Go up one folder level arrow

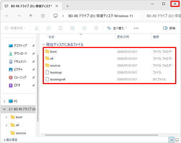(31, 16)
